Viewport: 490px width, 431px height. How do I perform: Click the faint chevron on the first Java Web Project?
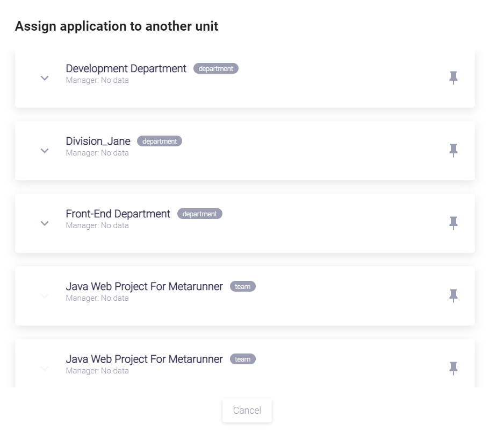coord(45,296)
